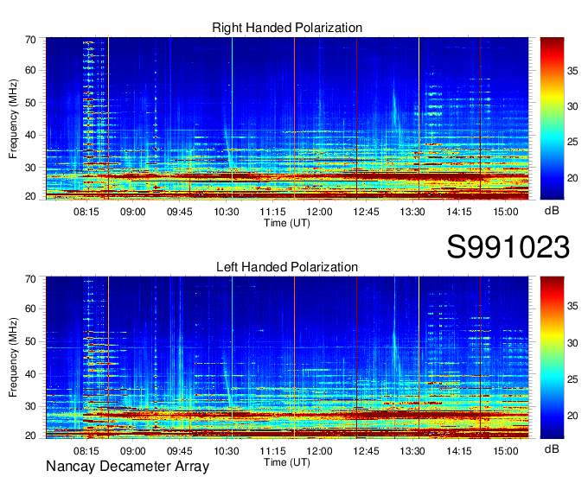Click 'Time (UT)' label under Right Handed plot
This screenshot has height=477, width=588.
click(287, 223)
